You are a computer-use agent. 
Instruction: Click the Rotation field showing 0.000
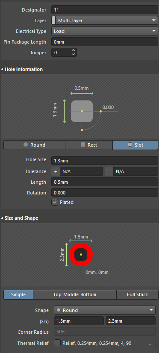point(105,193)
